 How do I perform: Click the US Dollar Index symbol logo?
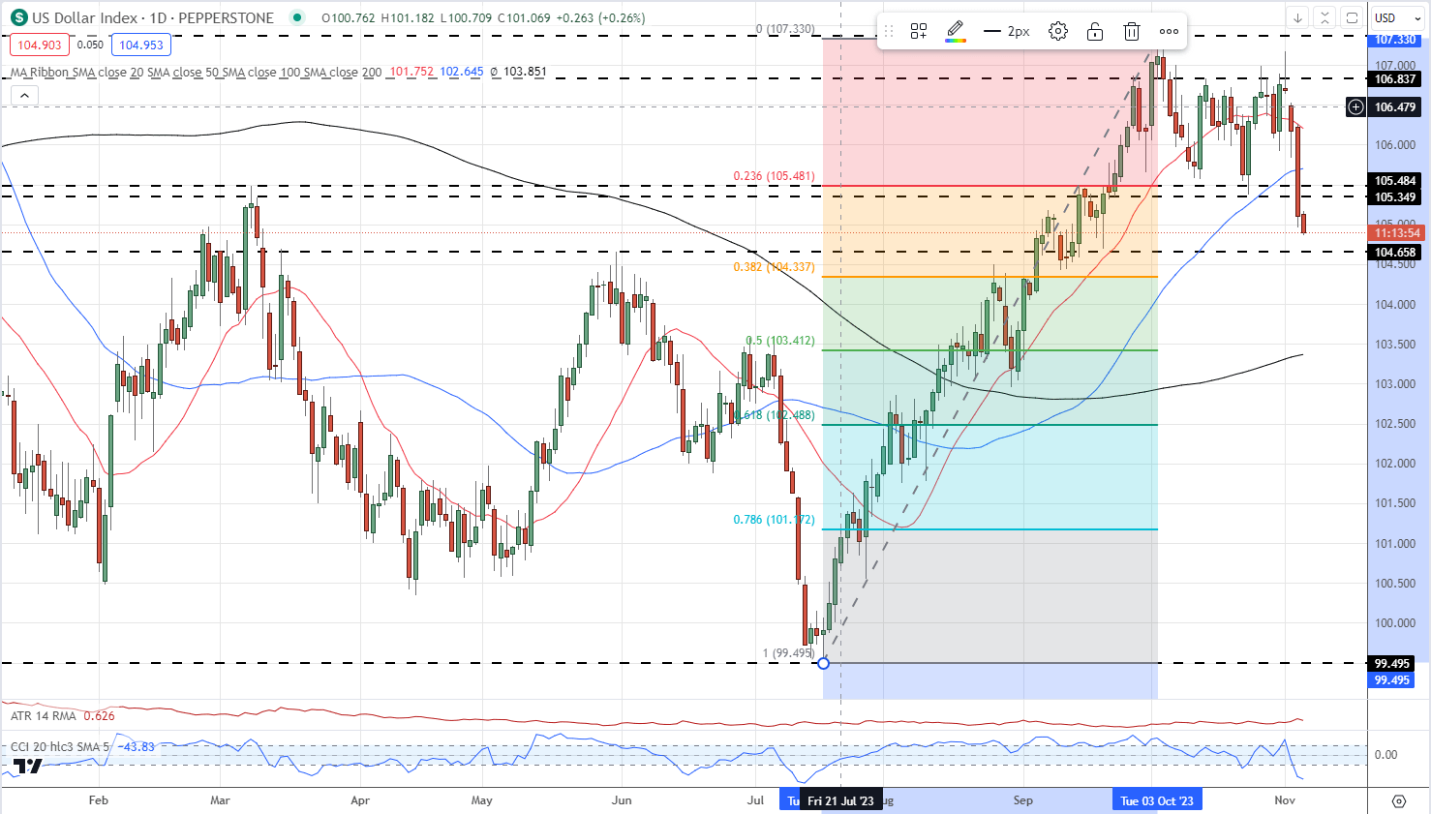click(x=18, y=17)
